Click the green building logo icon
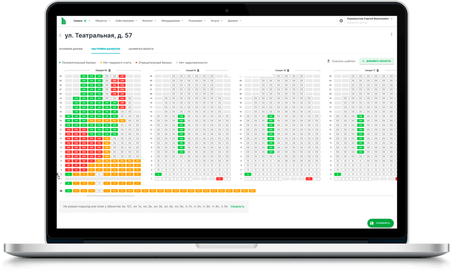 click(x=64, y=21)
